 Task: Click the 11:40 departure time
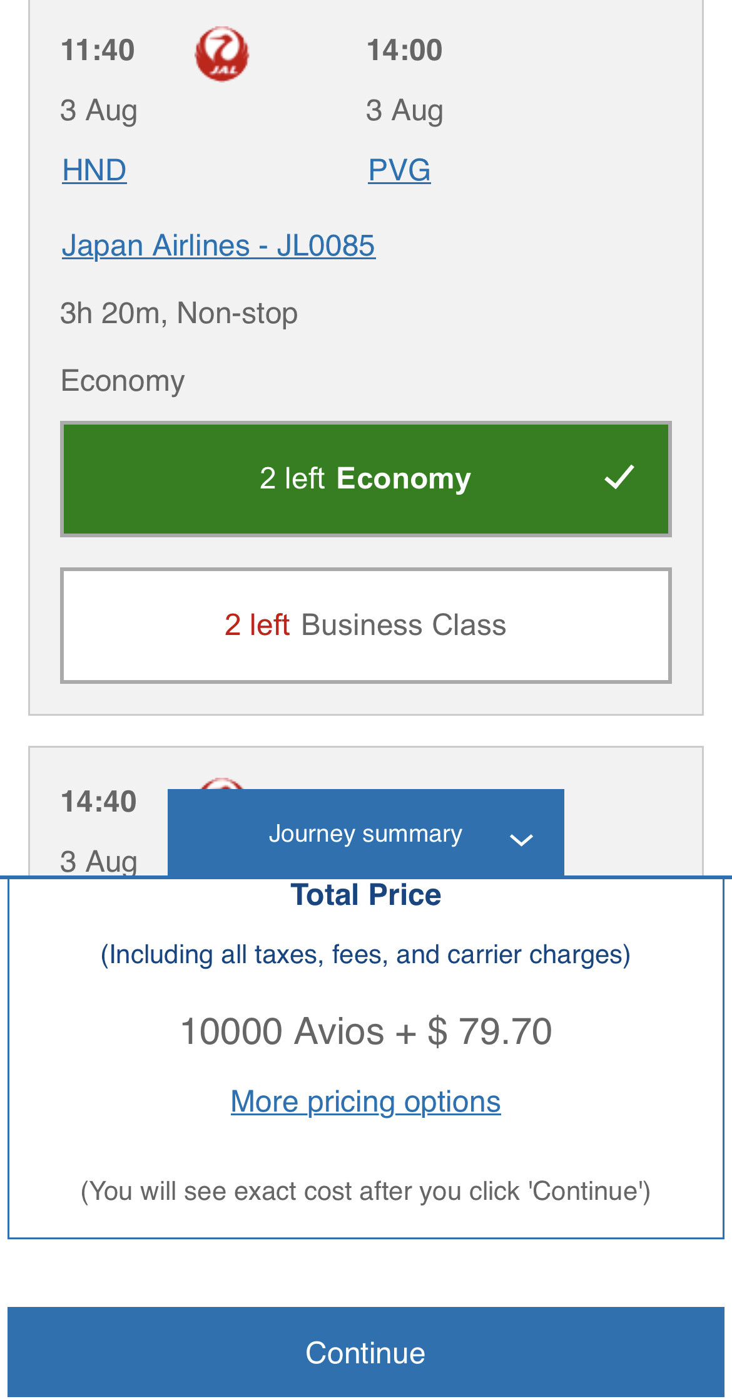[98, 50]
